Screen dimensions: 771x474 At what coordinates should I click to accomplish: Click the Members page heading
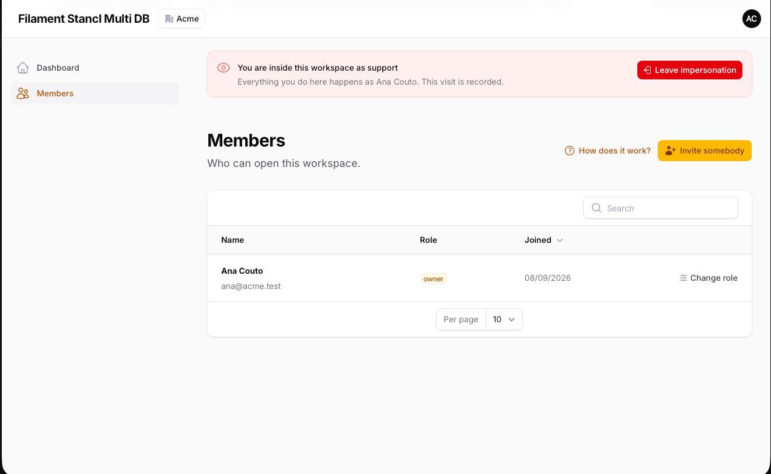click(246, 140)
